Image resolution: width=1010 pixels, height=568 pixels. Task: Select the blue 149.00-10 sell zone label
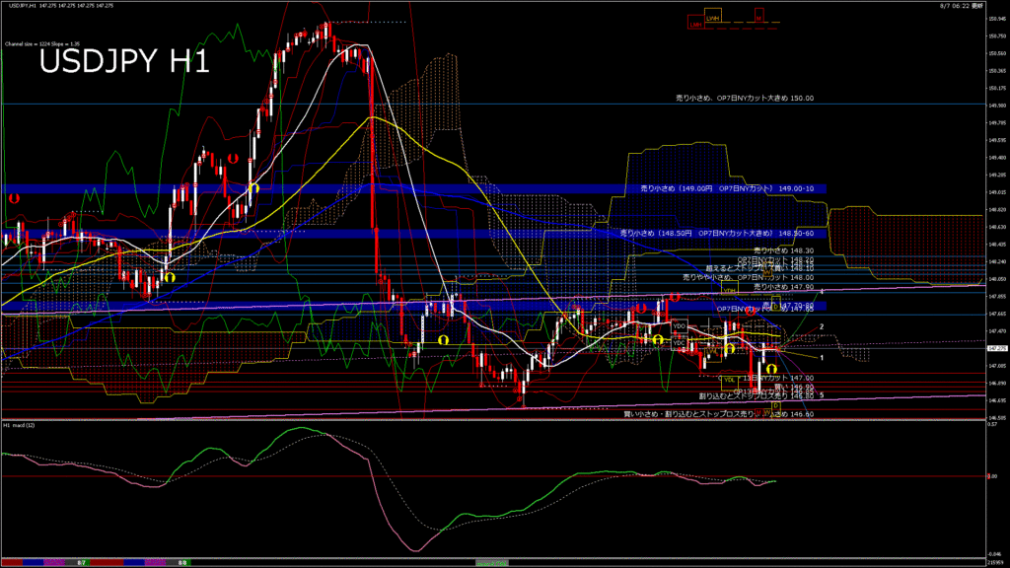coord(720,187)
